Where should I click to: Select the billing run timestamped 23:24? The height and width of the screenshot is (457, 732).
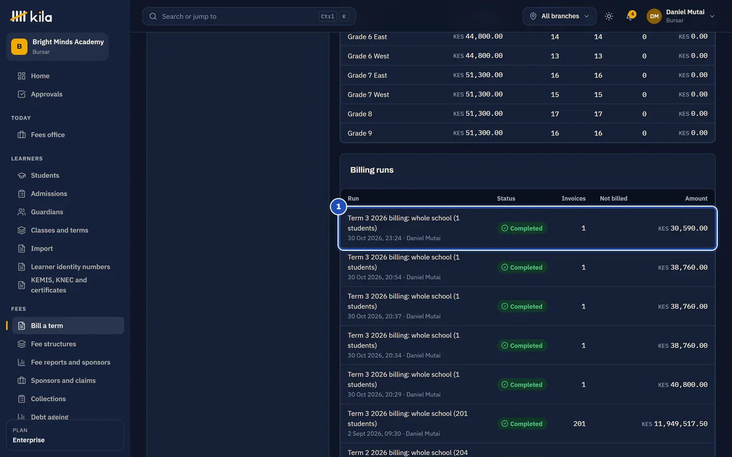coord(528,228)
